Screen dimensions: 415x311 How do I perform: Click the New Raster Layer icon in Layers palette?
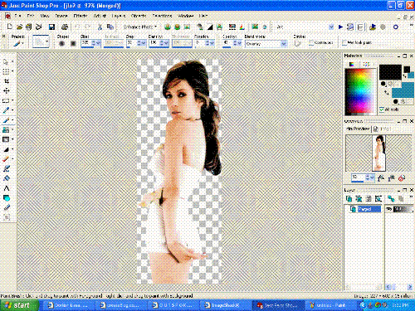(x=349, y=198)
